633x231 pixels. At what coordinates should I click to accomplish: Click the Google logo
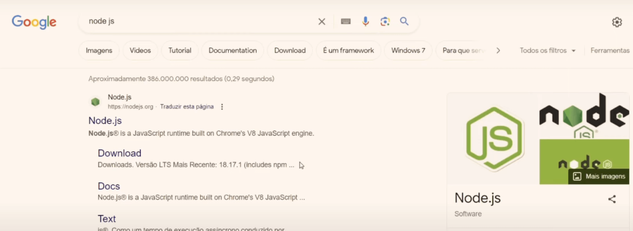(34, 22)
